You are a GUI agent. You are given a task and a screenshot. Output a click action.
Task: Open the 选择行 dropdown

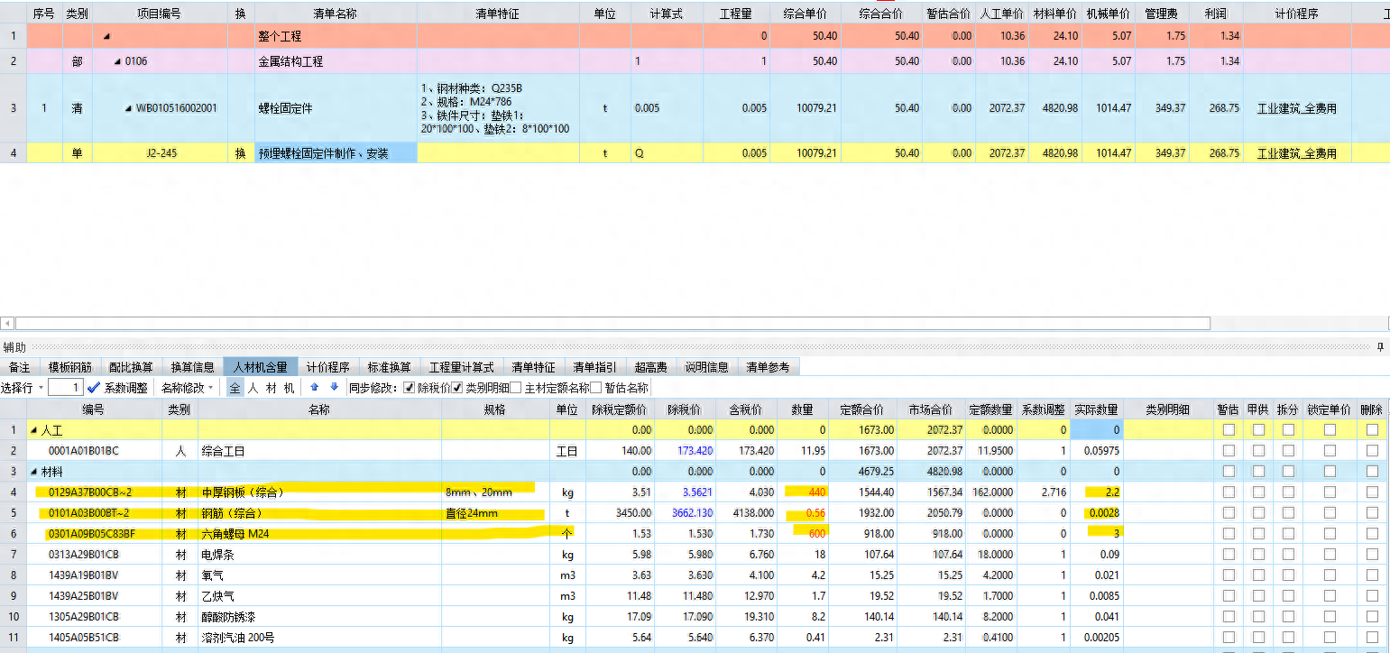[x=41, y=388]
